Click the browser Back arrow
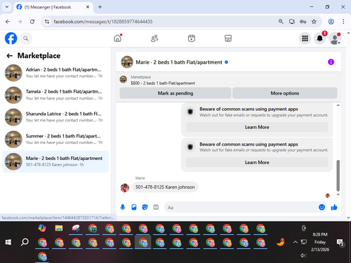The width and height of the screenshot is (351, 263). click(8, 22)
